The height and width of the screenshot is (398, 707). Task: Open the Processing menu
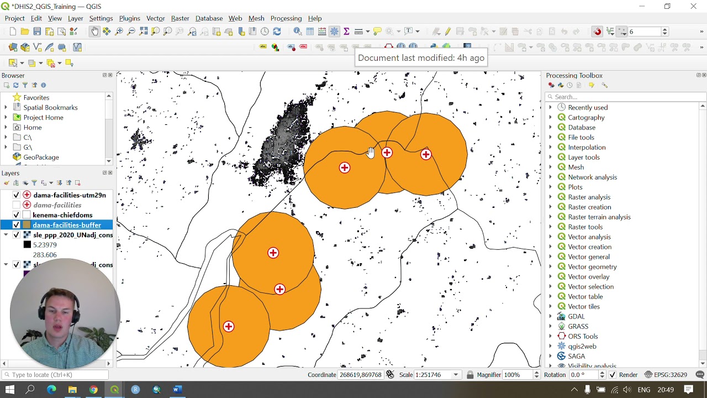click(286, 18)
